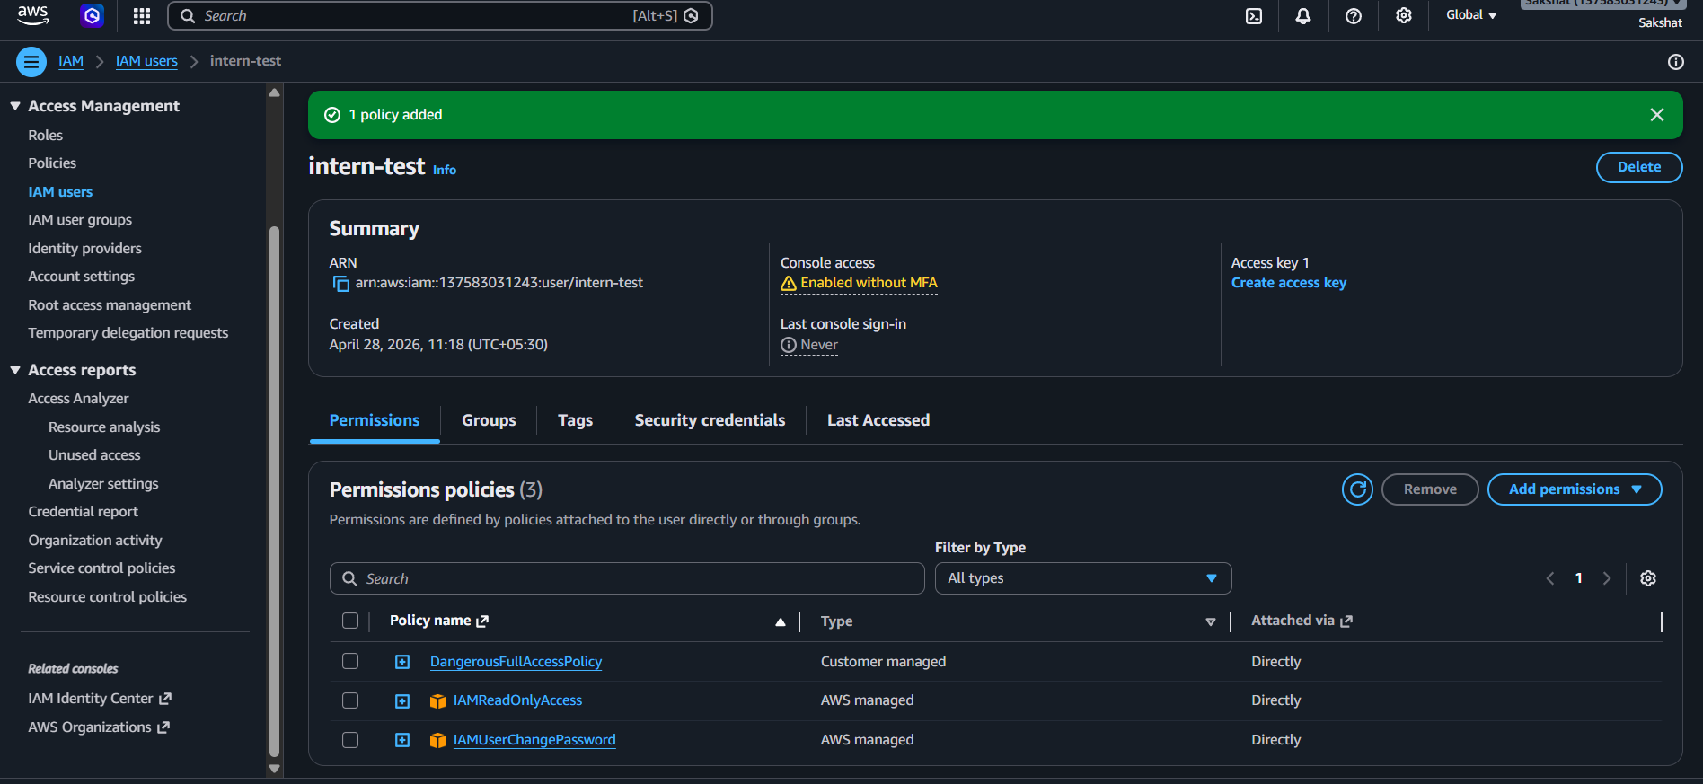Open the IAMReadOnlyAccess policy link
The height and width of the screenshot is (784, 1703).
point(517,700)
